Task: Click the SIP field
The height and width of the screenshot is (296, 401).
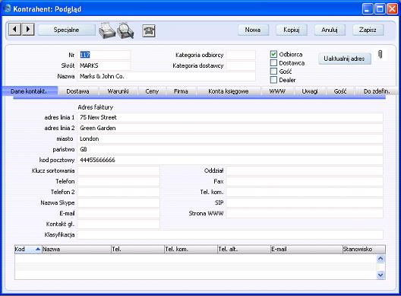Action: click(305, 202)
